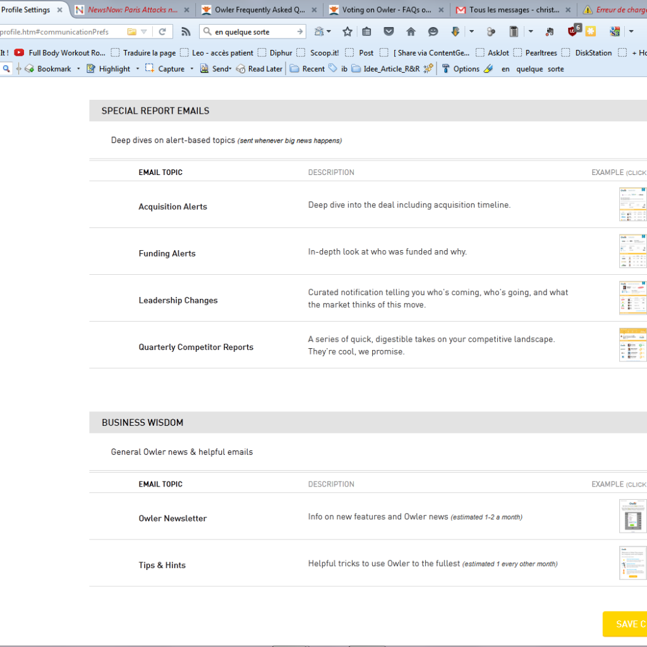Expand the person icon dropdown
This screenshot has width=647, height=647.
click(x=329, y=32)
